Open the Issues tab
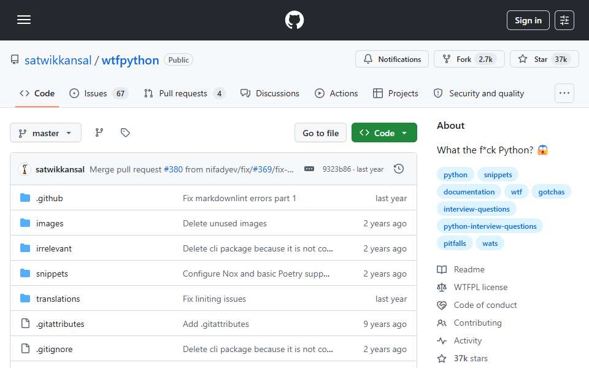Image resolution: width=589 pixels, height=368 pixels. coord(99,93)
